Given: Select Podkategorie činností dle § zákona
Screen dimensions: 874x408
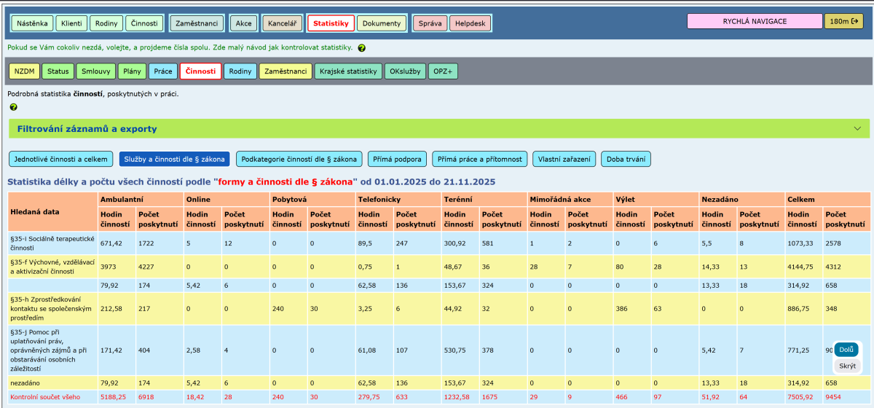Looking at the screenshot, I should [x=299, y=159].
